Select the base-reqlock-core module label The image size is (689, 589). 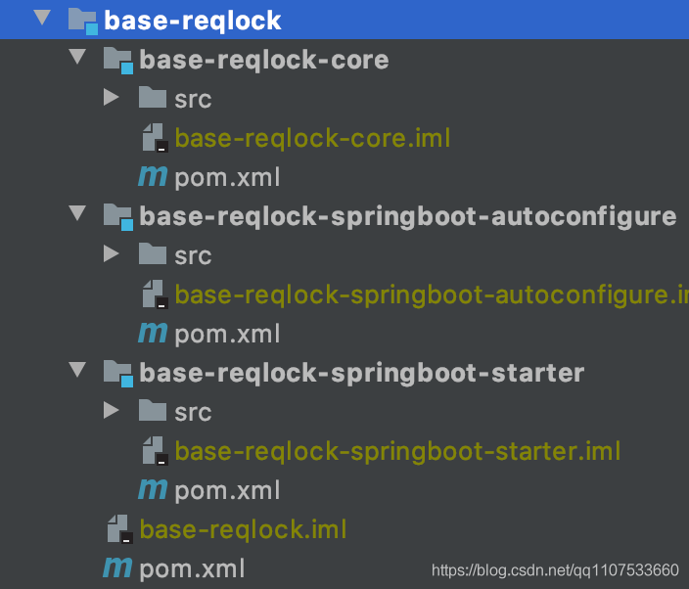264,60
